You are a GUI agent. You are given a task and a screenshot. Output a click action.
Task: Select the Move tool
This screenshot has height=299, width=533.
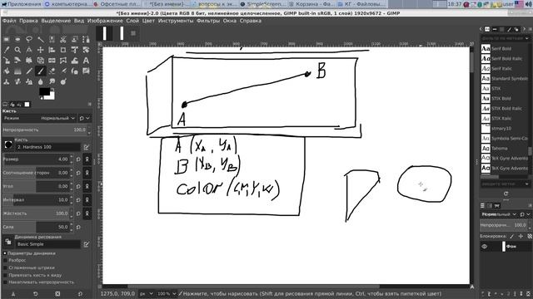(41, 50)
